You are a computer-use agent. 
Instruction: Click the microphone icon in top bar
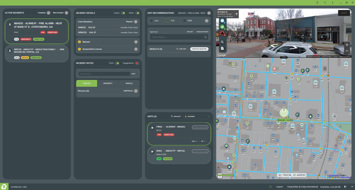point(317,2)
